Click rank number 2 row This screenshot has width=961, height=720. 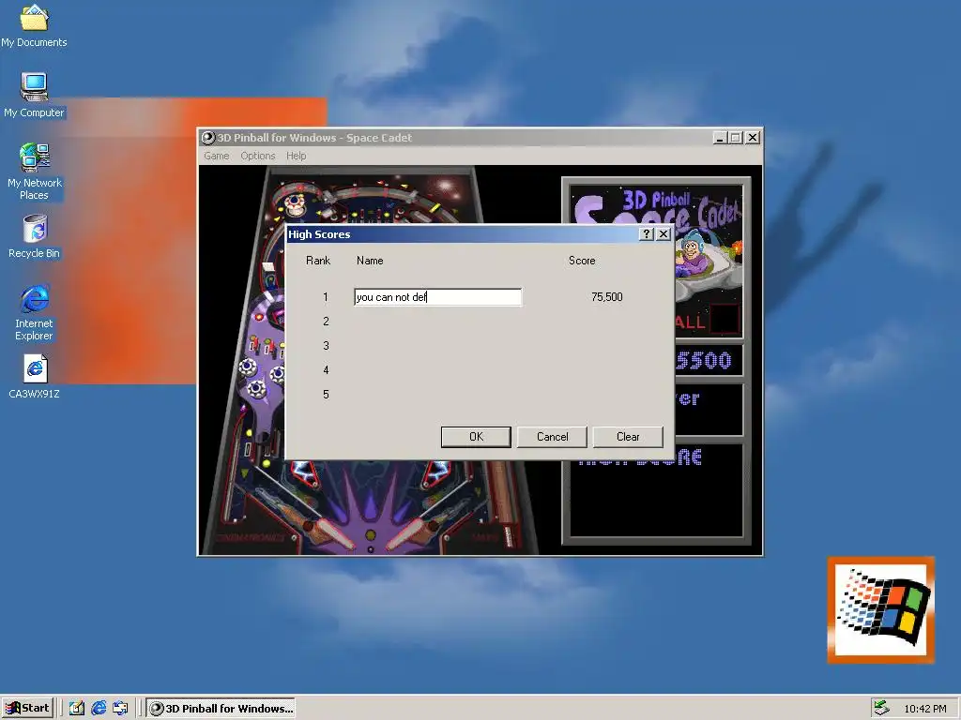[x=326, y=322]
